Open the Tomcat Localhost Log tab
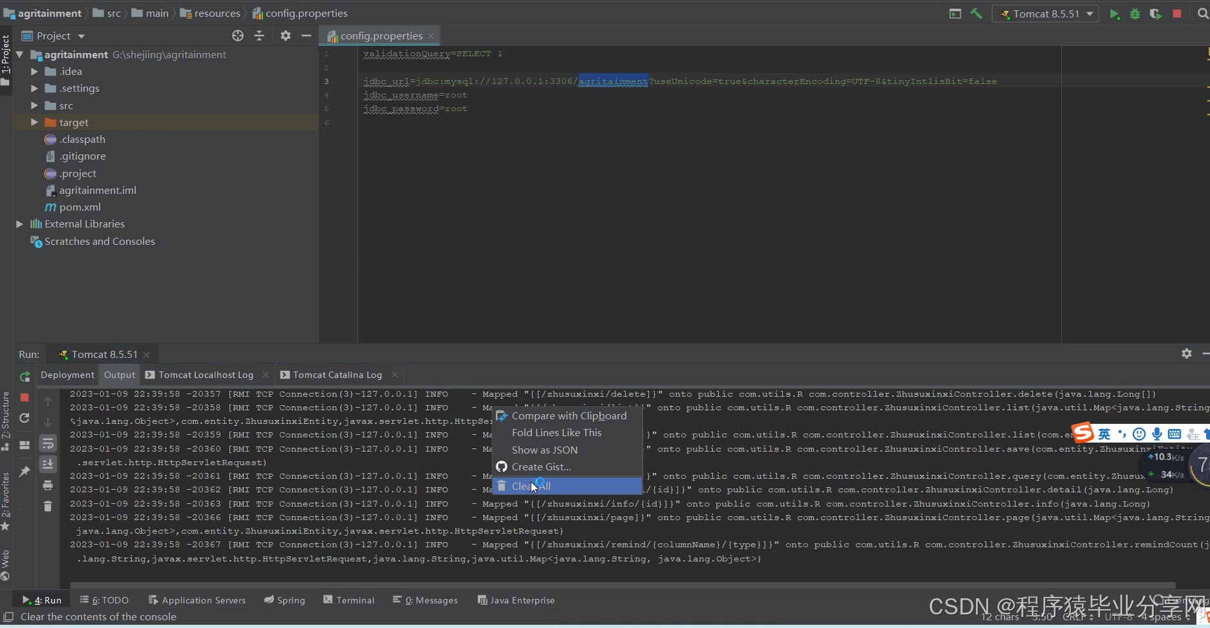 point(206,375)
